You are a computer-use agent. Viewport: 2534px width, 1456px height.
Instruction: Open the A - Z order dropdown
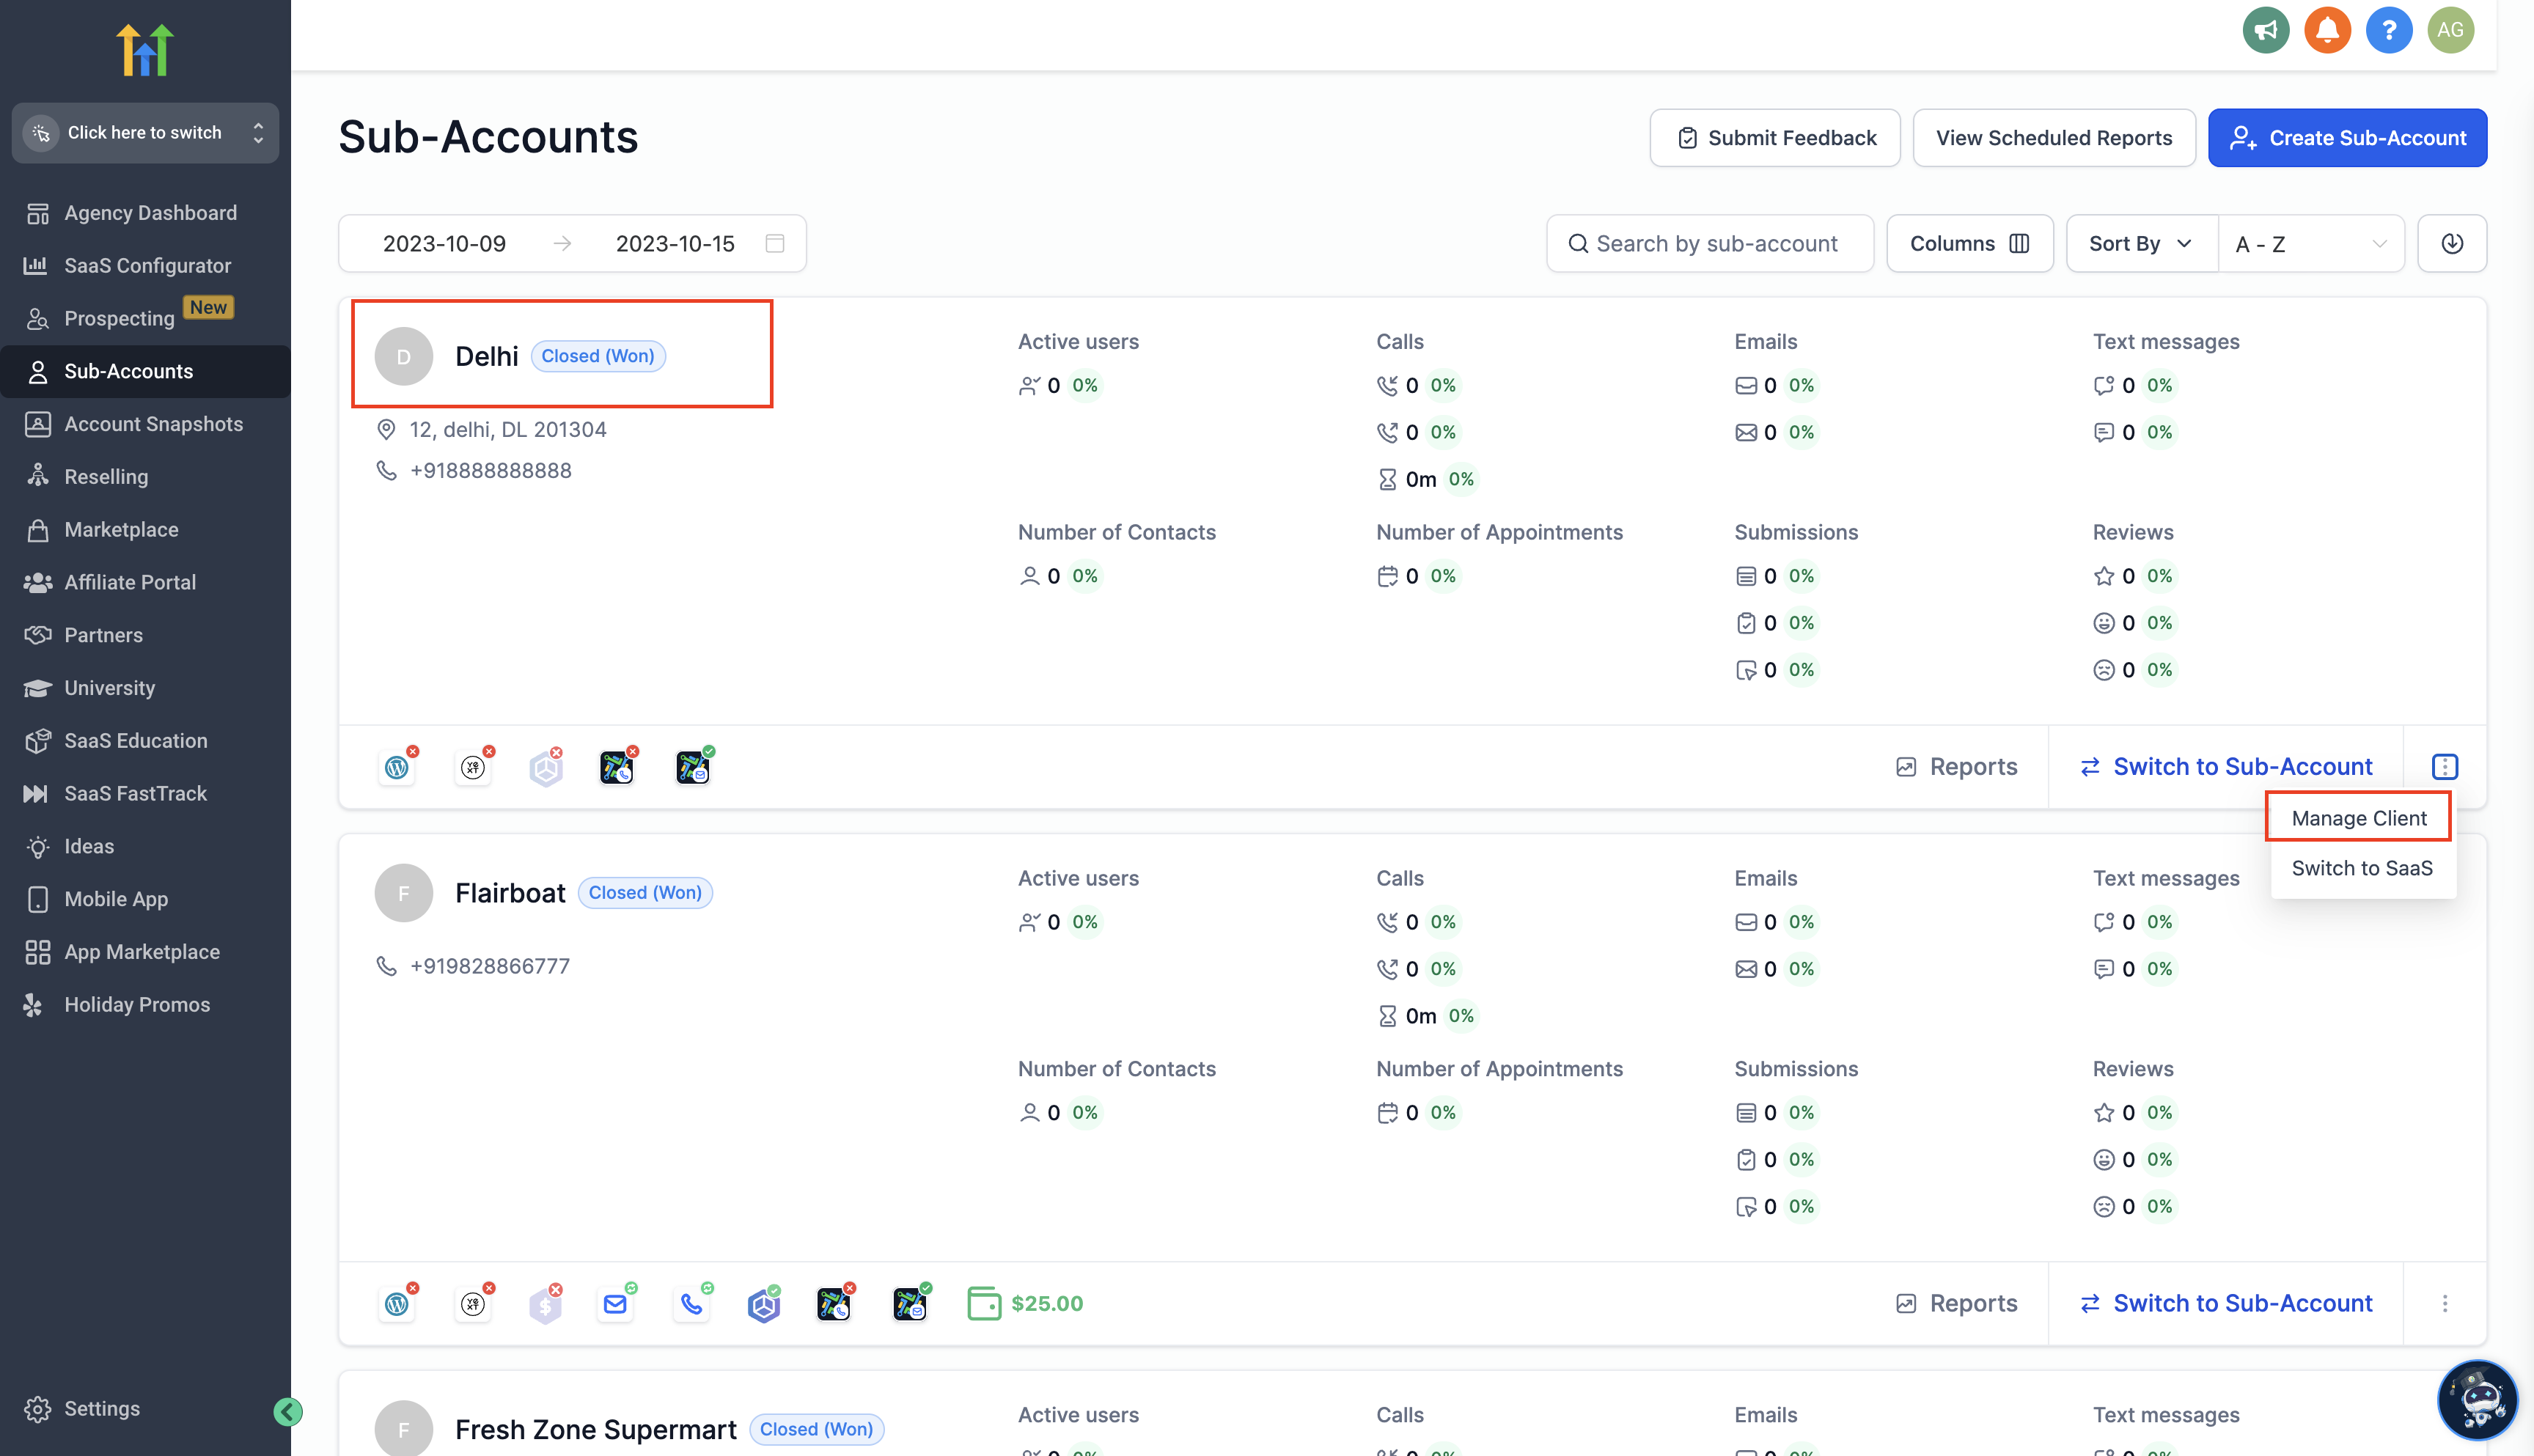[2310, 243]
